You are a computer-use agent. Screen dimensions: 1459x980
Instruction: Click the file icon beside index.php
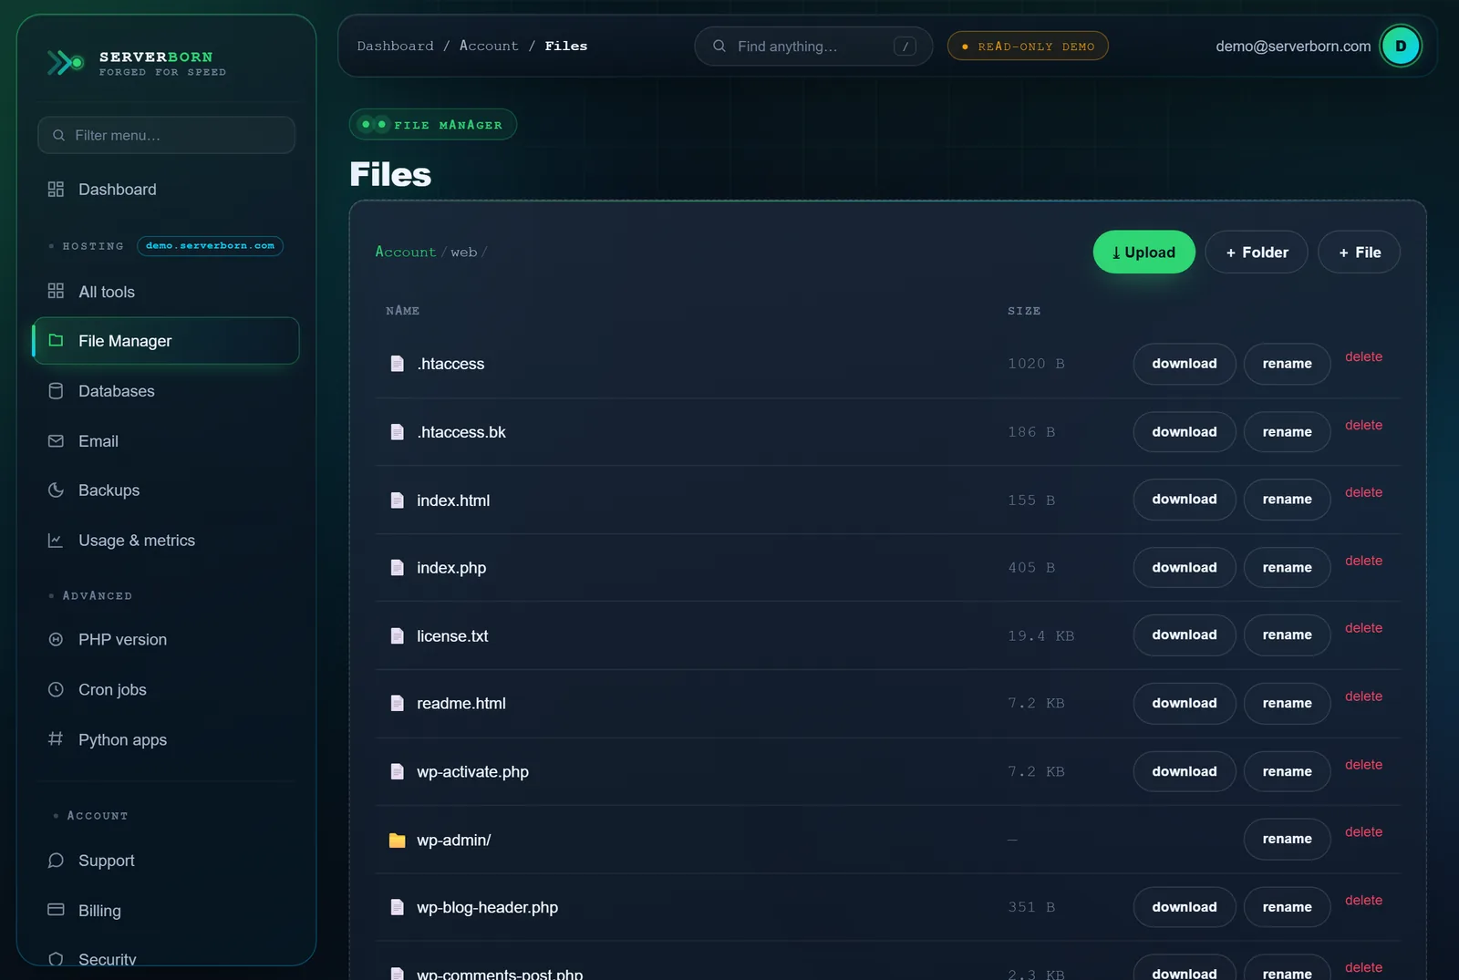tap(398, 567)
